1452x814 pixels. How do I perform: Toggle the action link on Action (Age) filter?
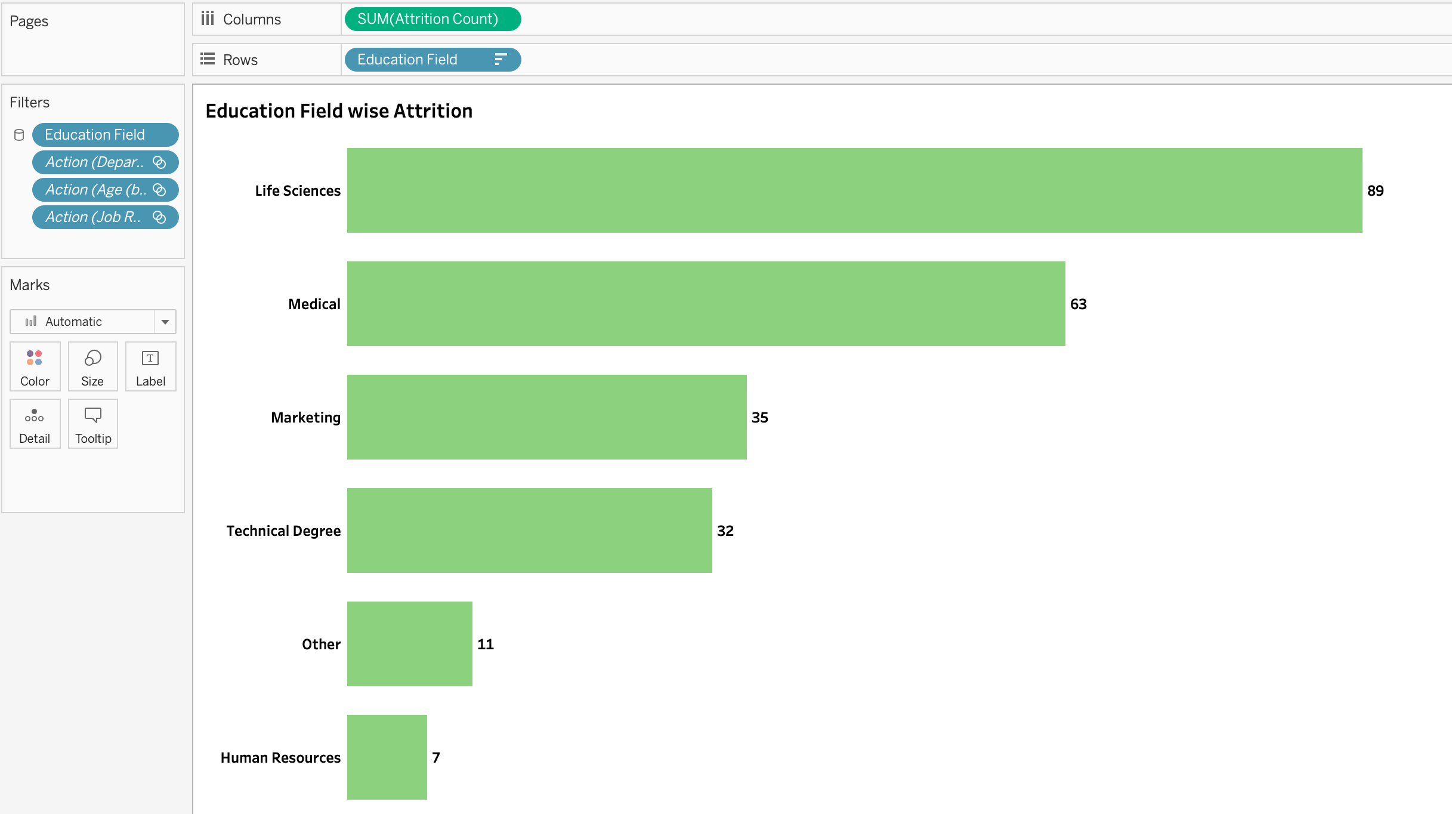pyautogui.click(x=159, y=189)
